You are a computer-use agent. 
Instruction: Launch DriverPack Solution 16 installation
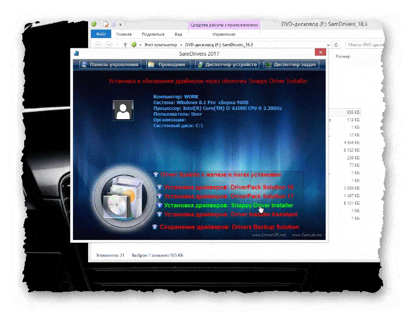(229, 187)
